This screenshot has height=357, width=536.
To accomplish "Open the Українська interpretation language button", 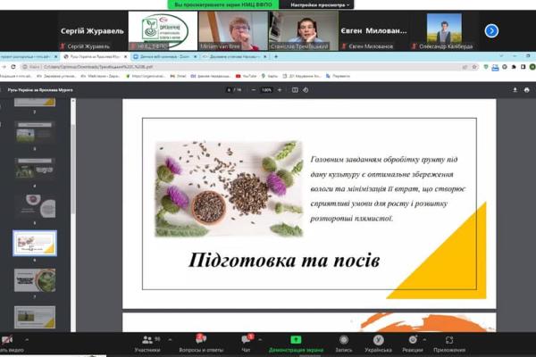I will [x=378, y=344].
